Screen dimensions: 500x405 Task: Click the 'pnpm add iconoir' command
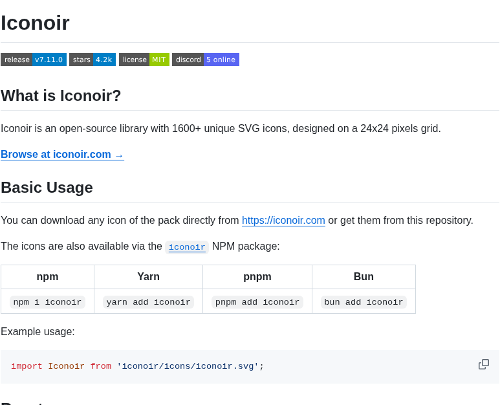[257, 302]
